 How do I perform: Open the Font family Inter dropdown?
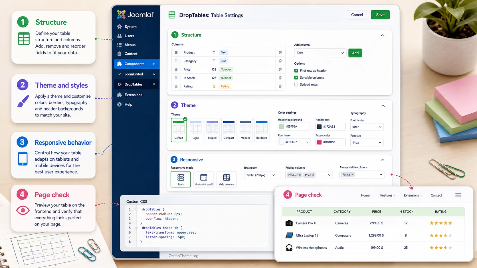367,127
